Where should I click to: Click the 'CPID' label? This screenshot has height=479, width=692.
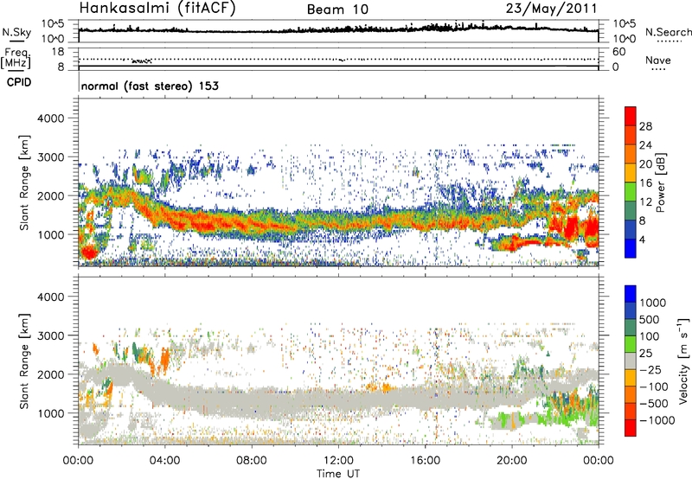(x=19, y=82)
